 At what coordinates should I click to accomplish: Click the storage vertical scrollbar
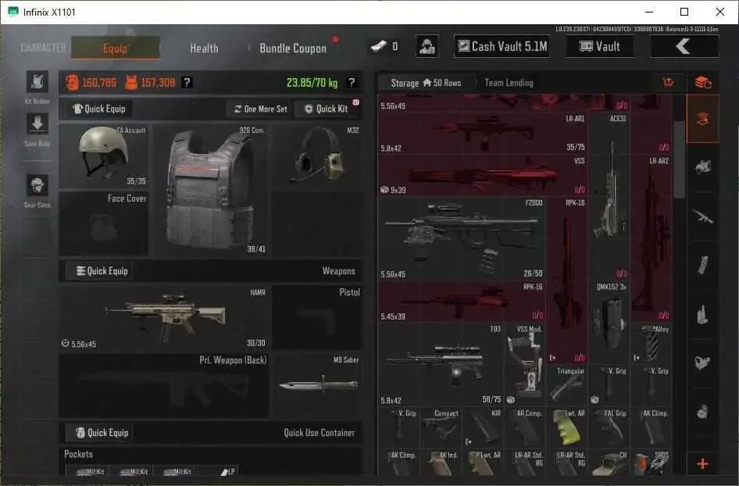click(x=679, y=160)
